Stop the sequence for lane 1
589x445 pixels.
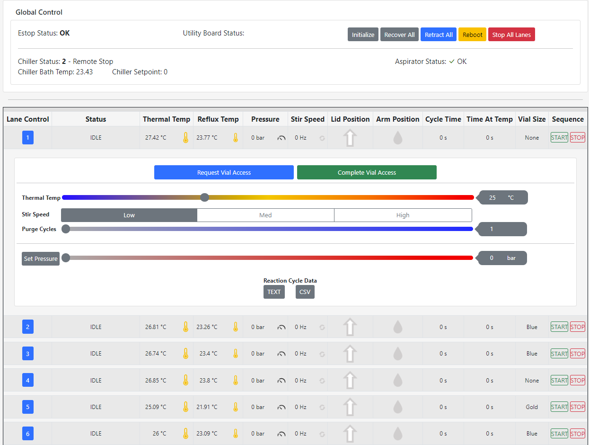point(578,138)
